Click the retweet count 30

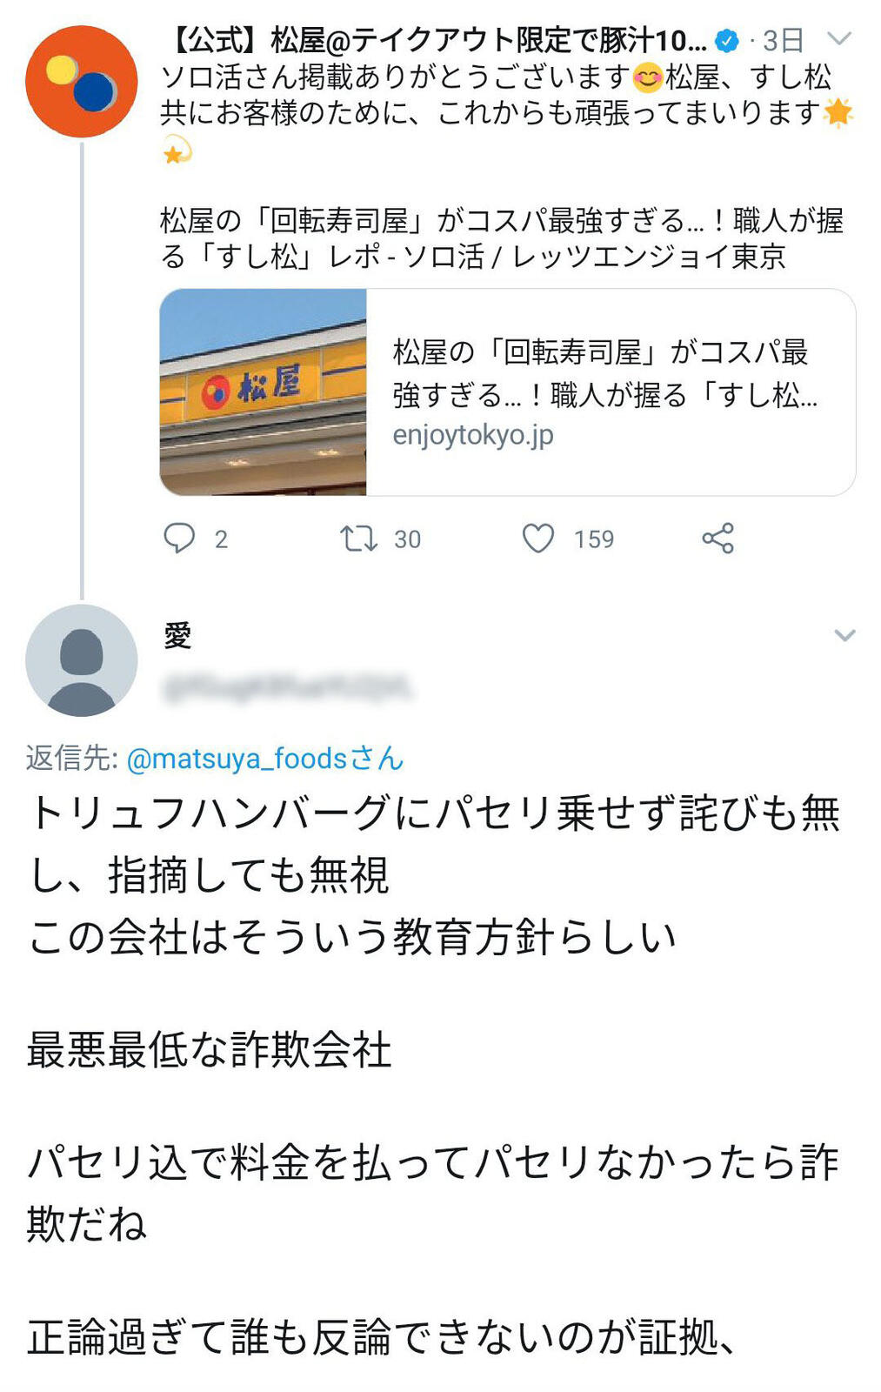408,539
